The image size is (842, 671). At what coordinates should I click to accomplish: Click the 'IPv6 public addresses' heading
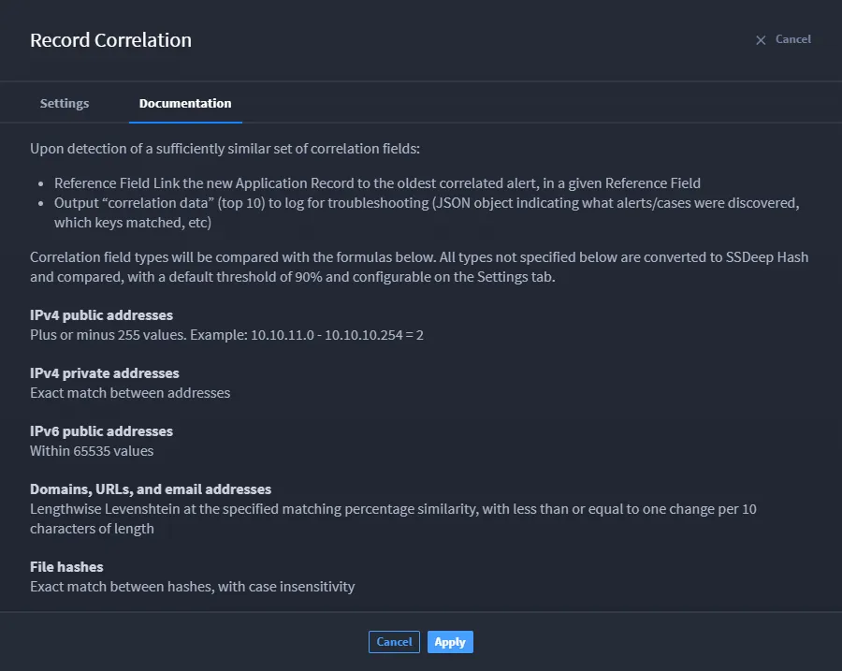pyautogui.click(x=101, y=430)
